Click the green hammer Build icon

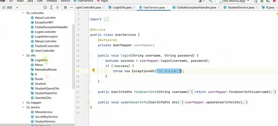coord(210,1)
